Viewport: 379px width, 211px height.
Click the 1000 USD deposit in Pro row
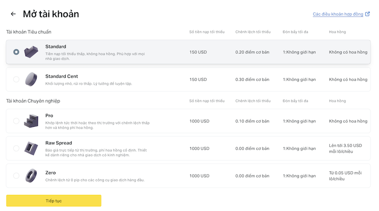[199, 121]
